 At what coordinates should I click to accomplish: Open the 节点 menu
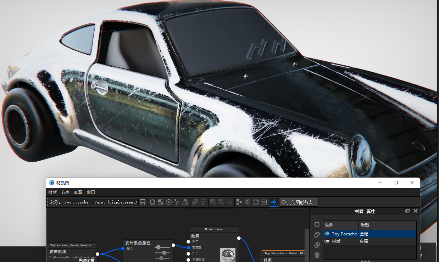pyautogui.click(x=65, y=192)
